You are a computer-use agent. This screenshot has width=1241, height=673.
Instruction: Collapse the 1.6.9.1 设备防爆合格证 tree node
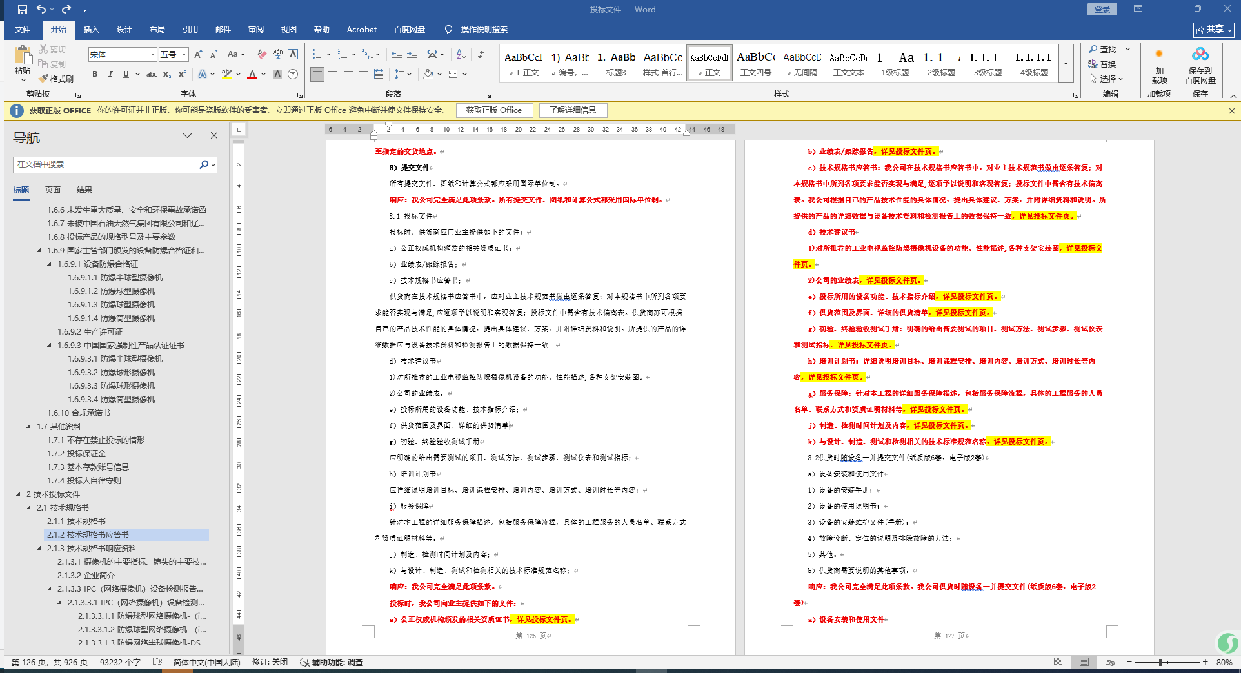tap(49, 264)
